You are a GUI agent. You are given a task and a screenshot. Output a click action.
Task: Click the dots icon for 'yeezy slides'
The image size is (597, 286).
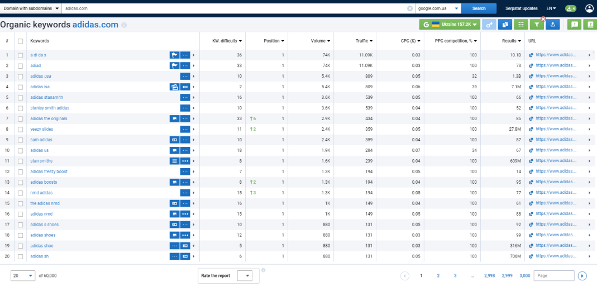coord(185,129)
